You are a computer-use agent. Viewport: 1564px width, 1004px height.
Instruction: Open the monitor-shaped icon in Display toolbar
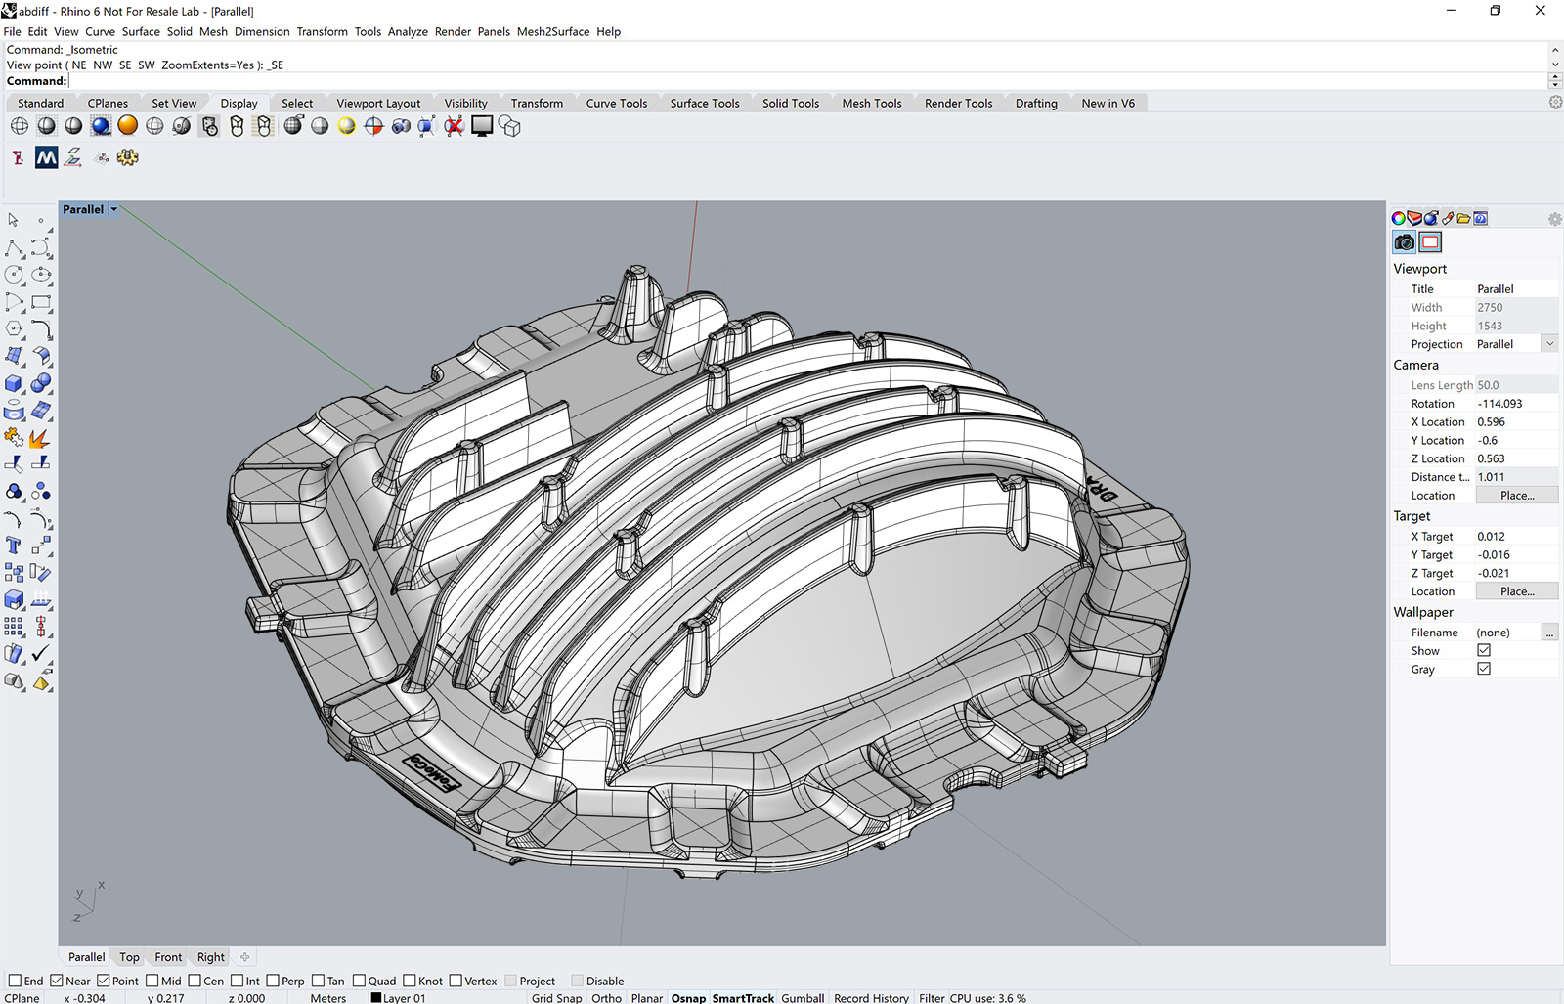click(482, 126)
